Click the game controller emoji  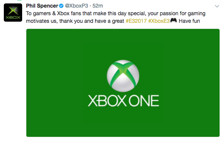[x=173, y=21]
